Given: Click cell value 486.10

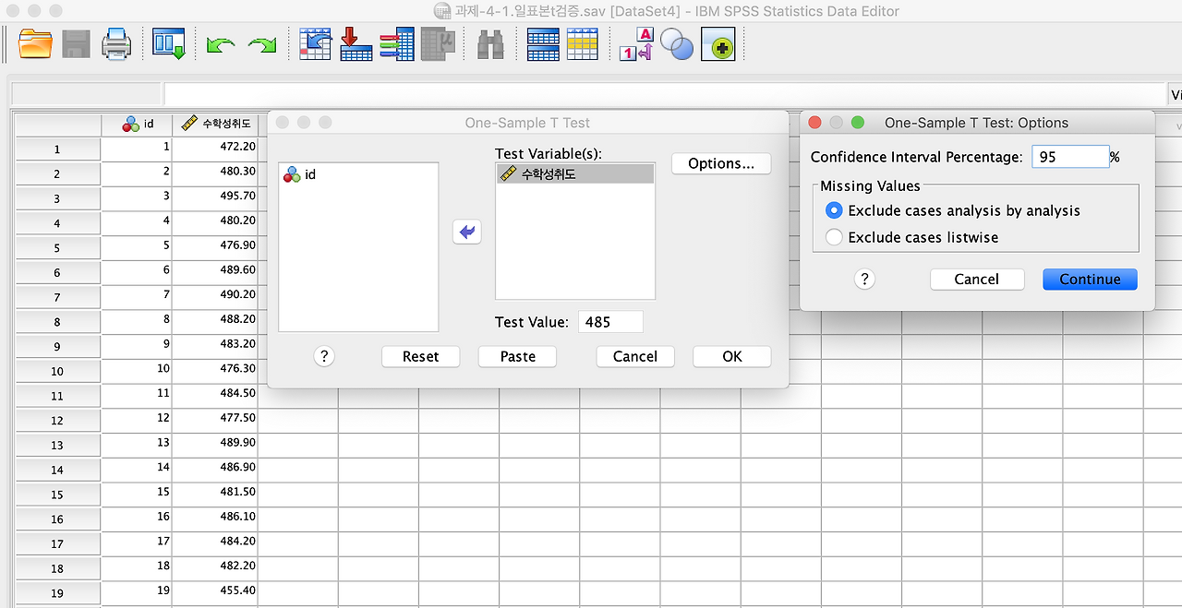Looking at the screenshot, I should click(x=214, y=516).
